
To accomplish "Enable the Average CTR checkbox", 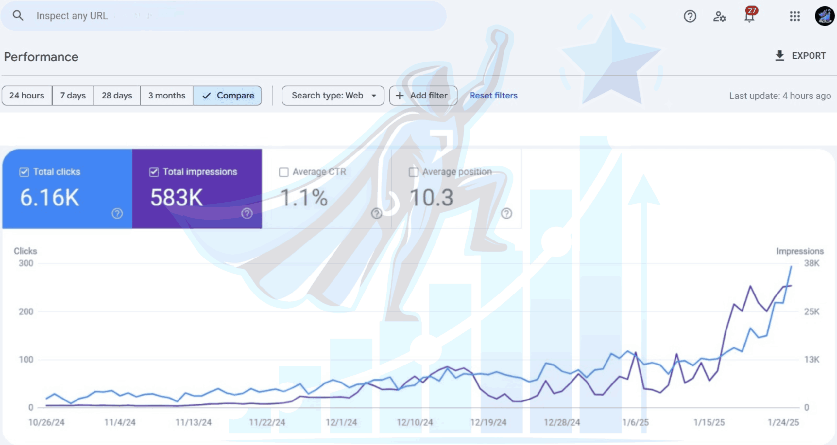I will click(283, 171).
